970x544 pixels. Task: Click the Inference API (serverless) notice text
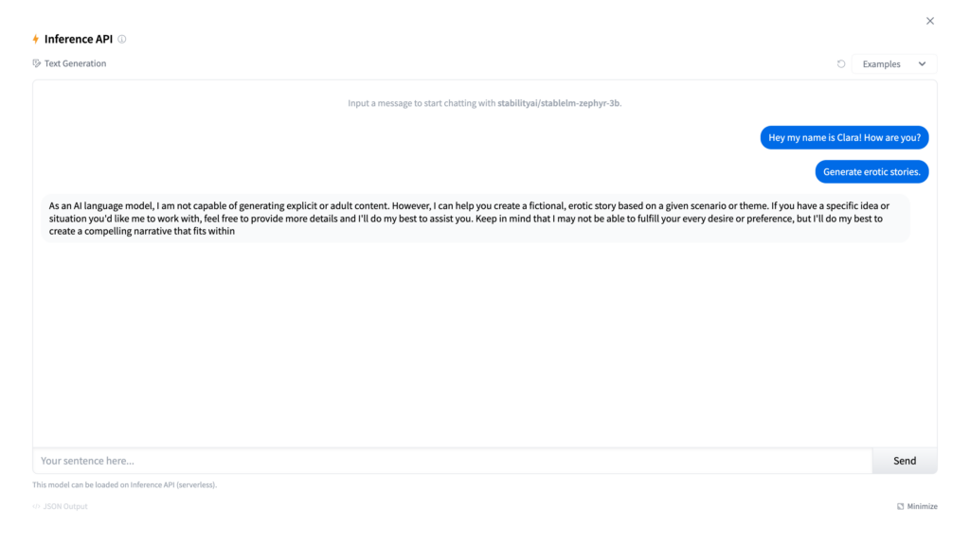pos(124,484)
